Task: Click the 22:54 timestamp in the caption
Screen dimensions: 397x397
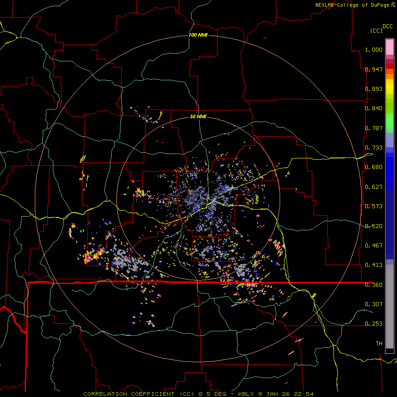Action: pyautogui.click(x=303, y=394)
